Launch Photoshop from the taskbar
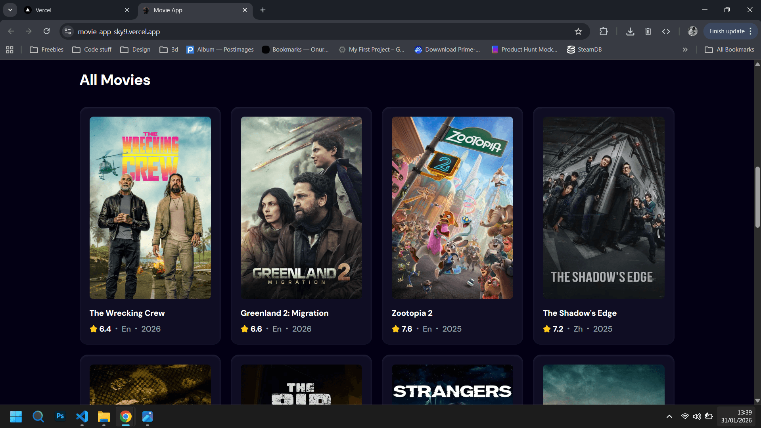The width and height of the screenshot is (761, 428). tap(60, 416)
